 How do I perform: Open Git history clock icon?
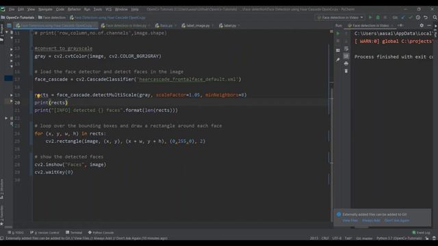click(418, 17)
